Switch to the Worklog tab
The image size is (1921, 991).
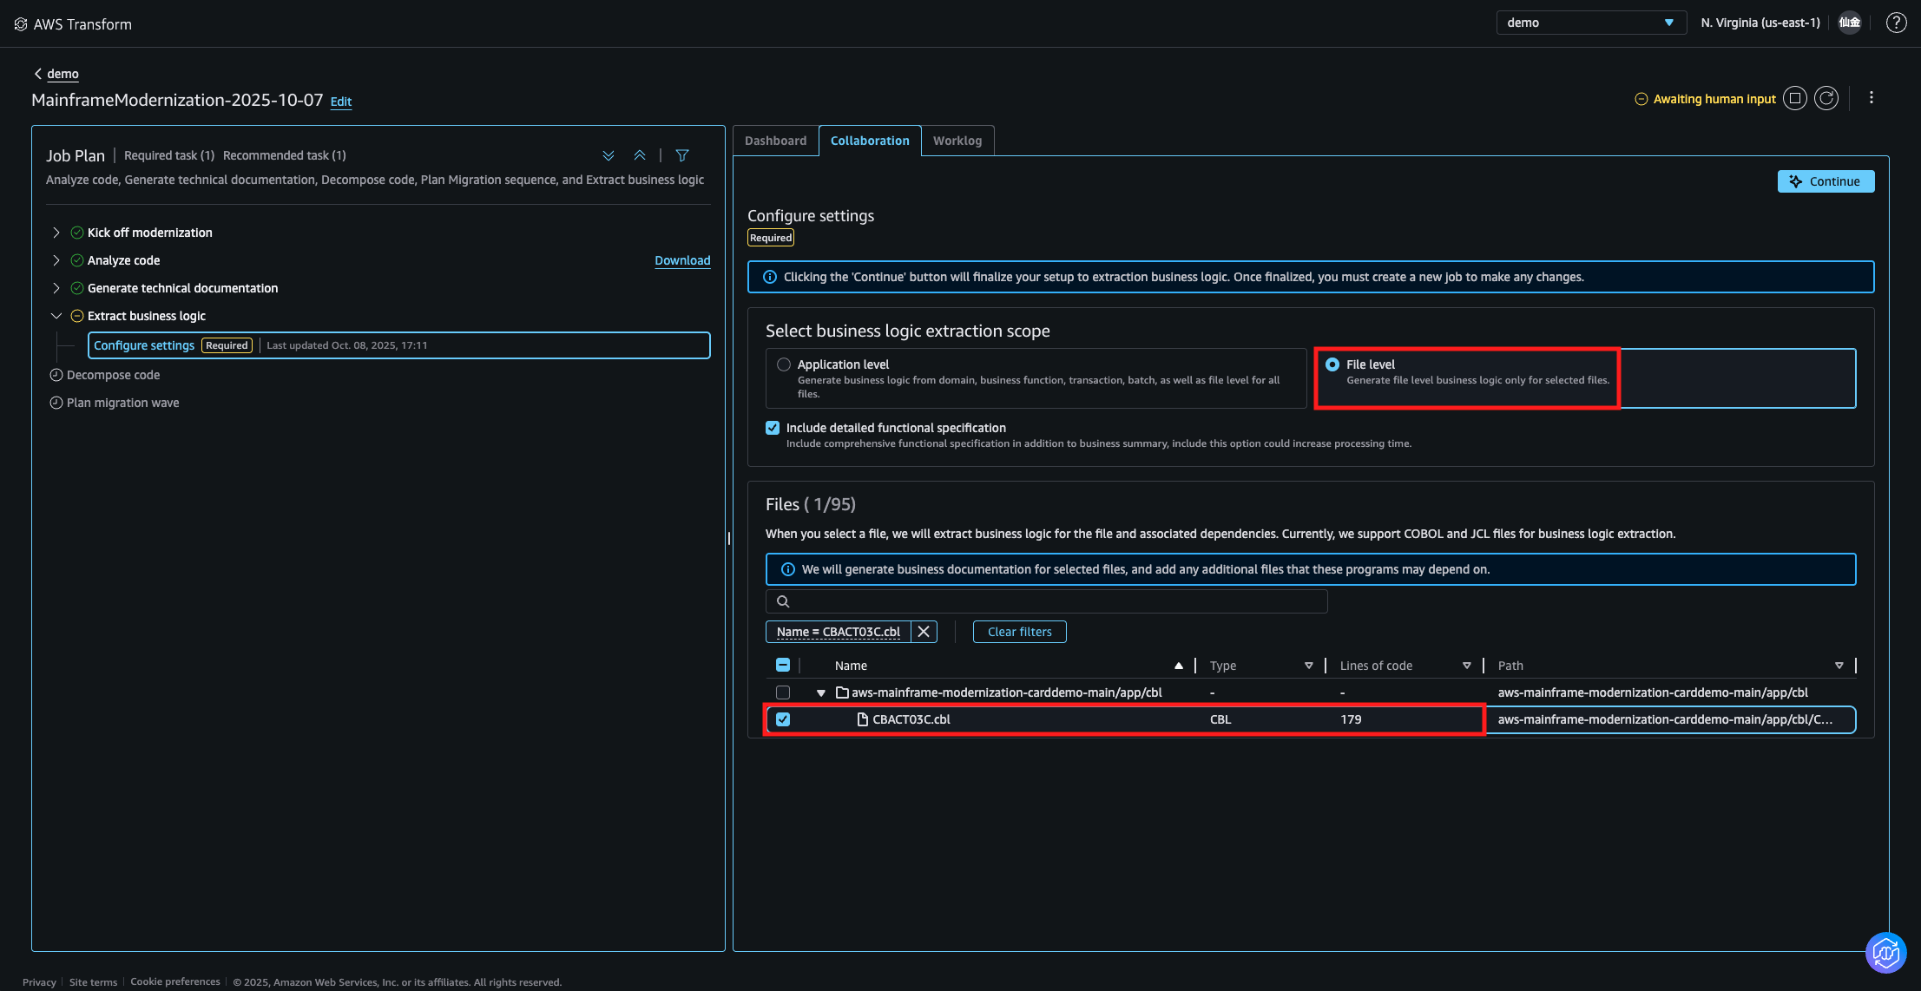tap(957, 141)
